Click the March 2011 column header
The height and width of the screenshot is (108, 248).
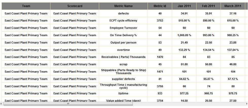click(233, 6)
